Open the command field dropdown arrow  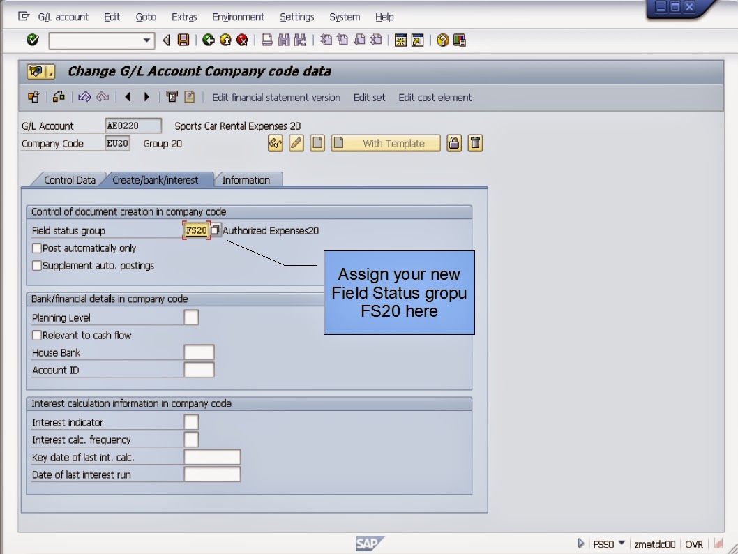(146, 40)
